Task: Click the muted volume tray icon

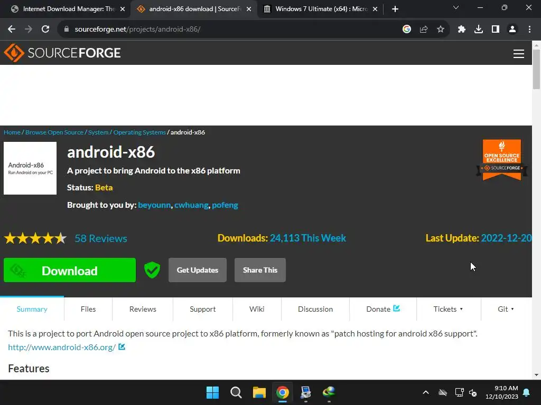Action: coord(473,392)
